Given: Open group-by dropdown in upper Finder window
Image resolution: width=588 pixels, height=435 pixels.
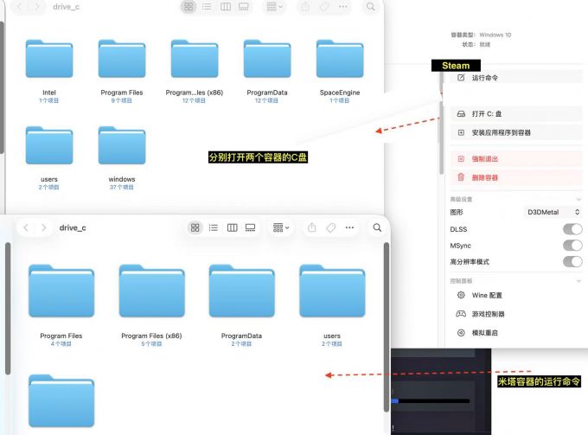Looking at the screenshot, I should coord(274,6).
